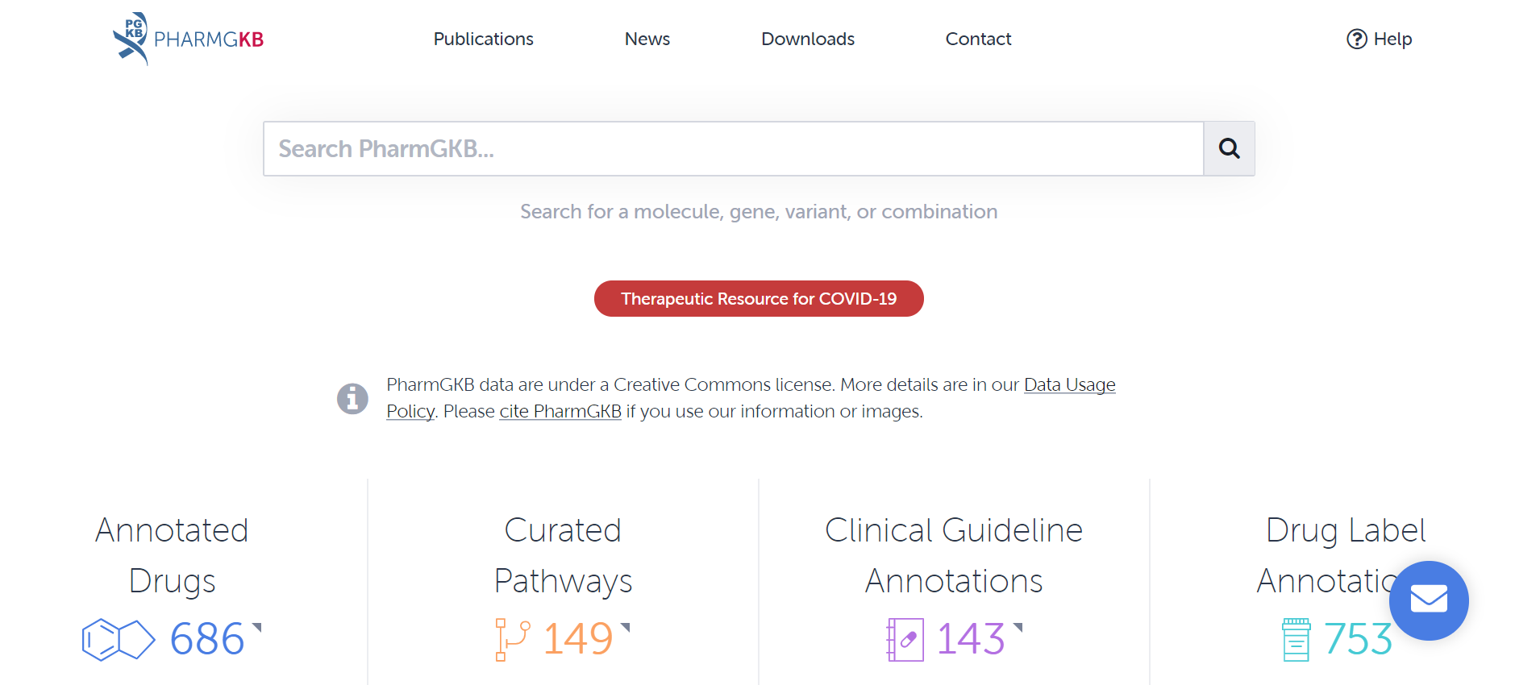Click the Curated Pathways branch icon
This screenshot has height=685, width=1515.
pyautogui.click(x=512, y=639)
